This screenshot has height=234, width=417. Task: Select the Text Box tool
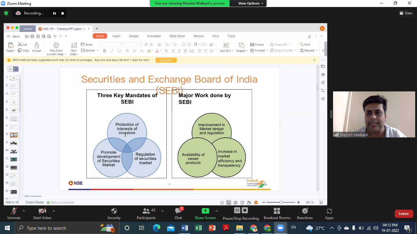(x=226, y=48)
